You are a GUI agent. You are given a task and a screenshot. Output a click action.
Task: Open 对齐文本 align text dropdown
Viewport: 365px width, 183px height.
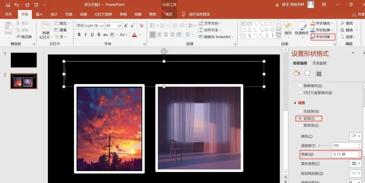click(210, 30)
